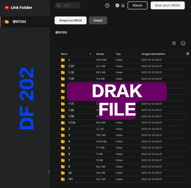Switch view with list view icon
Image resolution: width=191 pixels, height=188 pixels.
point(174,43)
